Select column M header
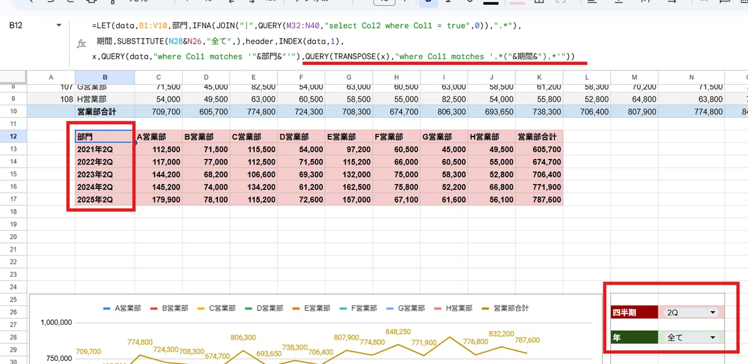748x364 pixels. pos(635,77)
